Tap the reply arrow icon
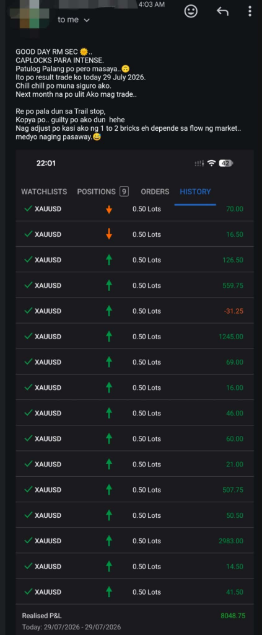The image size is (262, 635). (x=222, y=11)
